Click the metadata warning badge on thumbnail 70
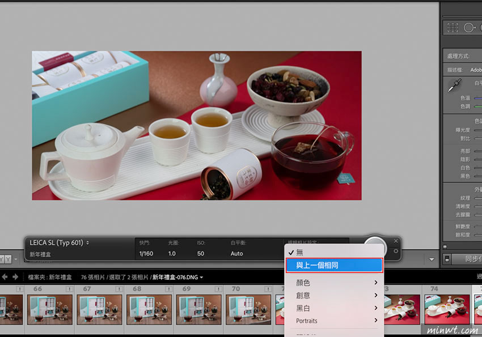482x337 pixels. [x=268, y=289]
